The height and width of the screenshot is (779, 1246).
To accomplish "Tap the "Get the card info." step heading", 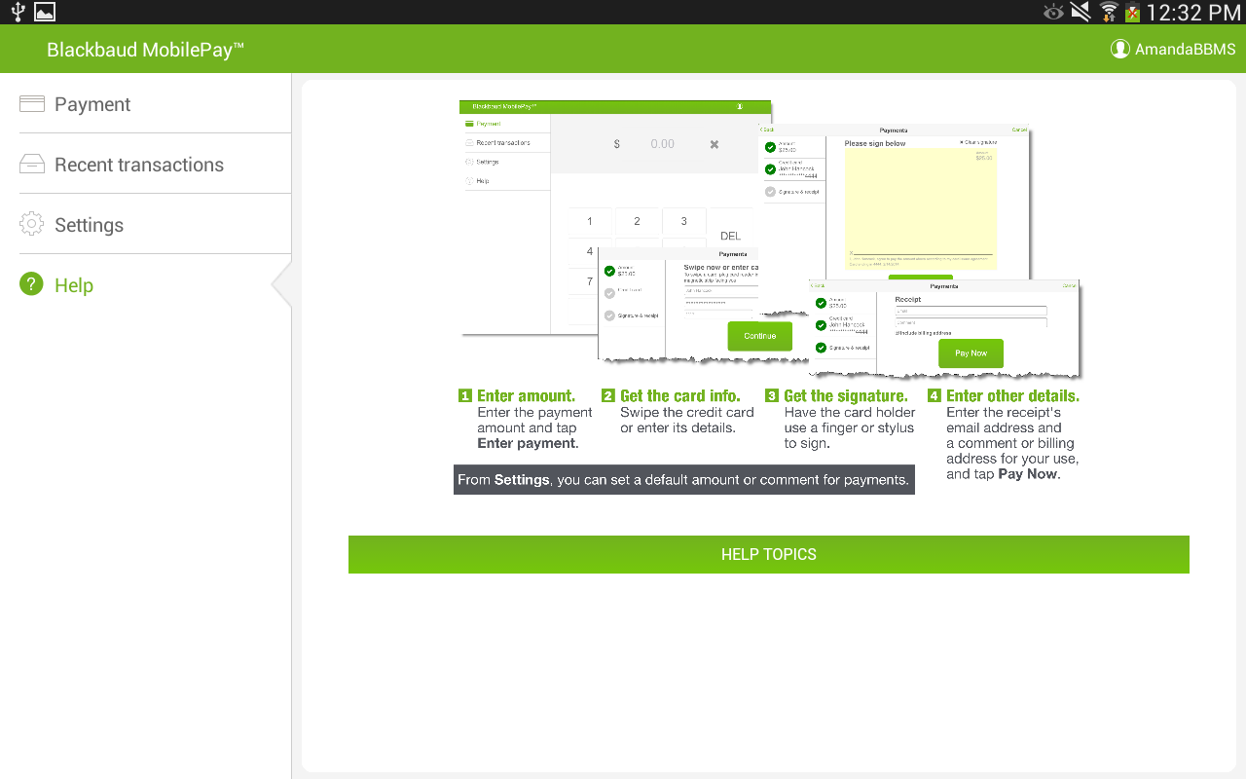I will pyautogui.click(x=680, y=395).
